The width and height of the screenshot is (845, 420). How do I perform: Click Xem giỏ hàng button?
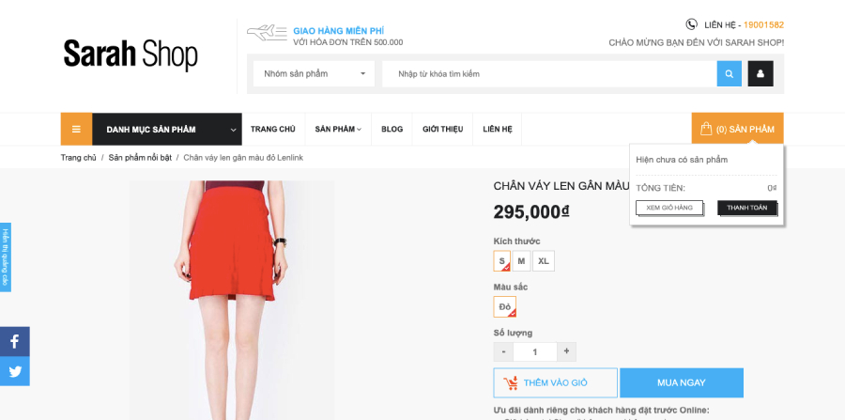point(669,208)
